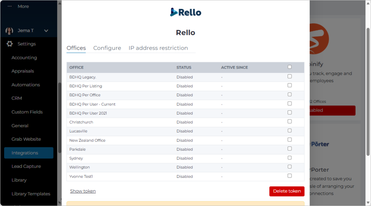Check the Lucasville office checkbox
The image size is (371, 206).
(290, 130)
